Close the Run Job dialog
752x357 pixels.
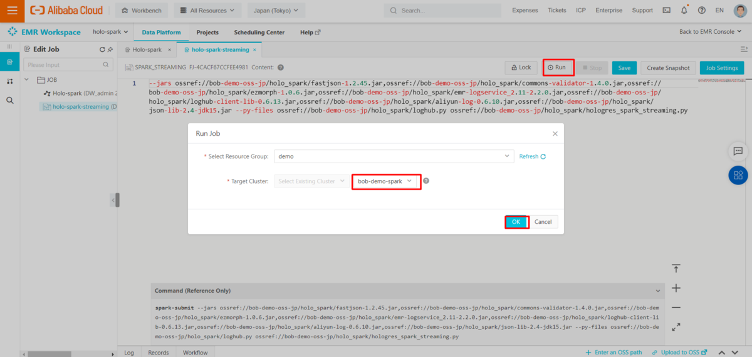pyautogui.click(x=555, y=134)
